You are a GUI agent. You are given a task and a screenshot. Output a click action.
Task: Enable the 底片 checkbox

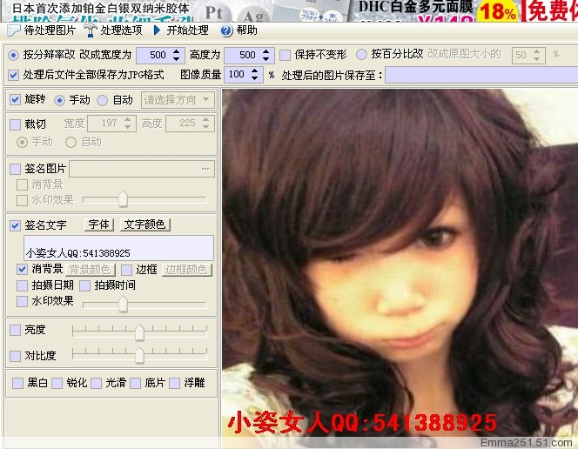135,383
